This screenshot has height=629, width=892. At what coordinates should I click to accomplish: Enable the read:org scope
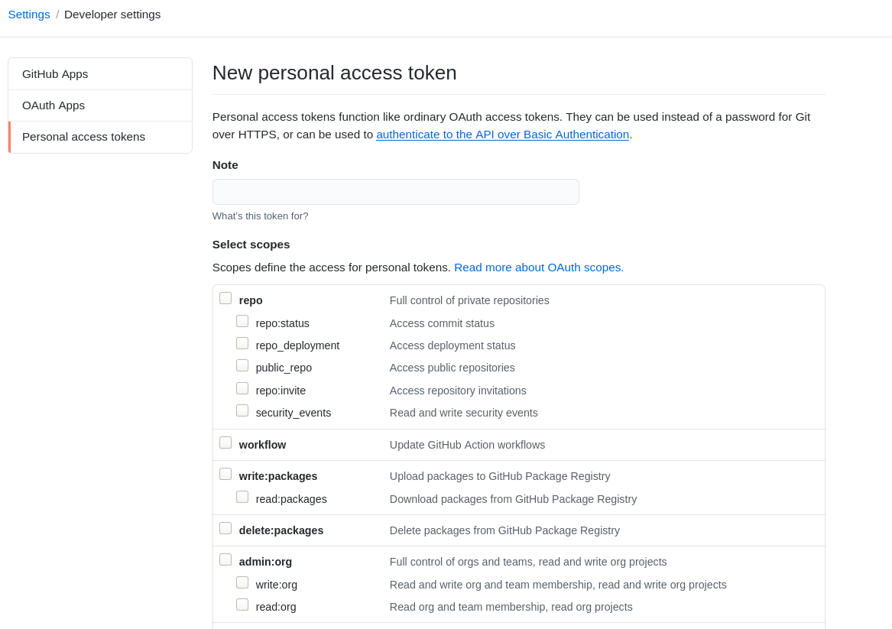[x=242, y=605]
